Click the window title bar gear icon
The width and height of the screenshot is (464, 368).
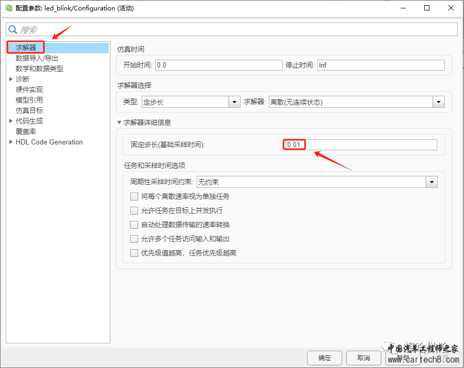click(x=8, y=8)
